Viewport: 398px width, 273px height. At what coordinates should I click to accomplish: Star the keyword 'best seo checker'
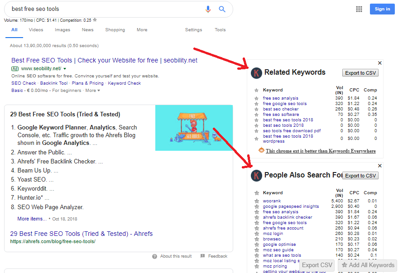coord(257,110)
